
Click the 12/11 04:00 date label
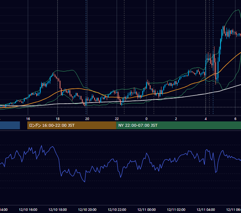pos(206,210)
